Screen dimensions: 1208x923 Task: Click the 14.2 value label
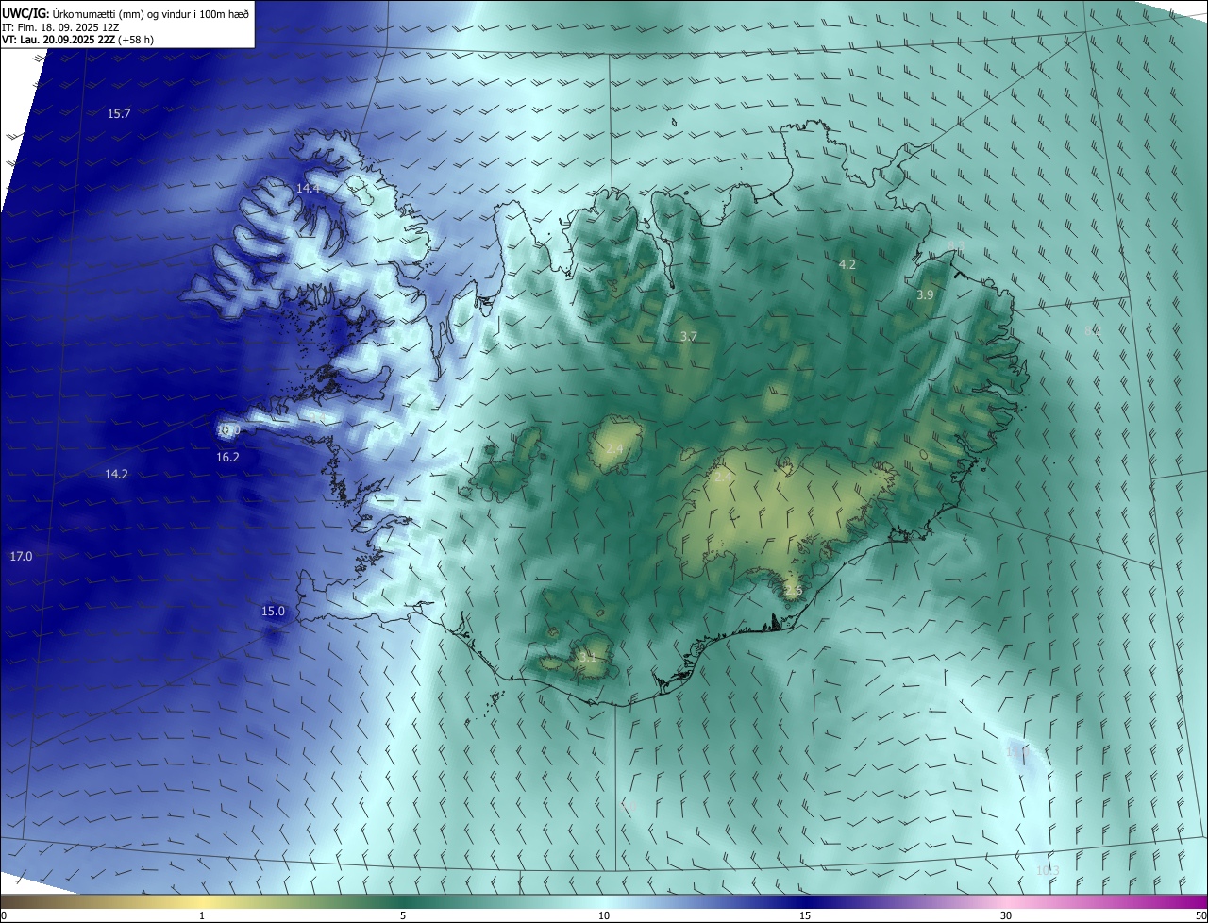tap(116, 474)
